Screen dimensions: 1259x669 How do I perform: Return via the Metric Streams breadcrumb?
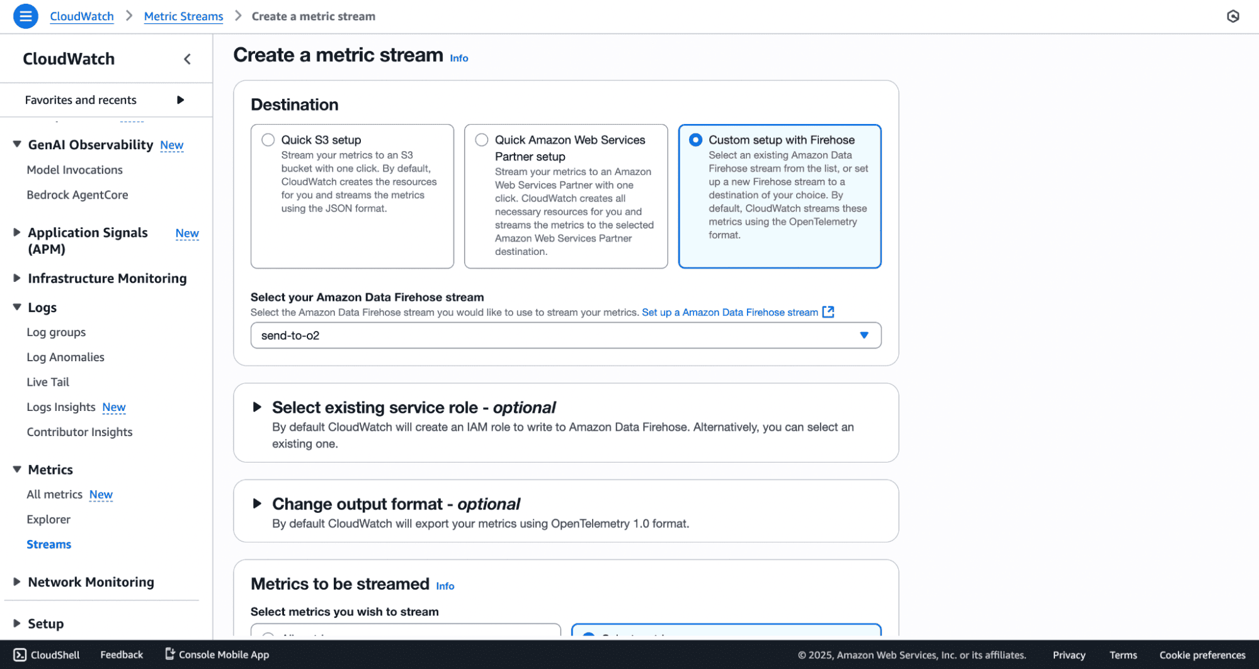[x=183, y=16]
